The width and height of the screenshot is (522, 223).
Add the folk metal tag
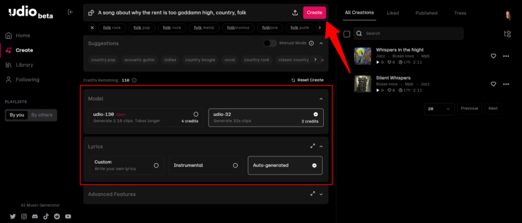click(204, 28)
